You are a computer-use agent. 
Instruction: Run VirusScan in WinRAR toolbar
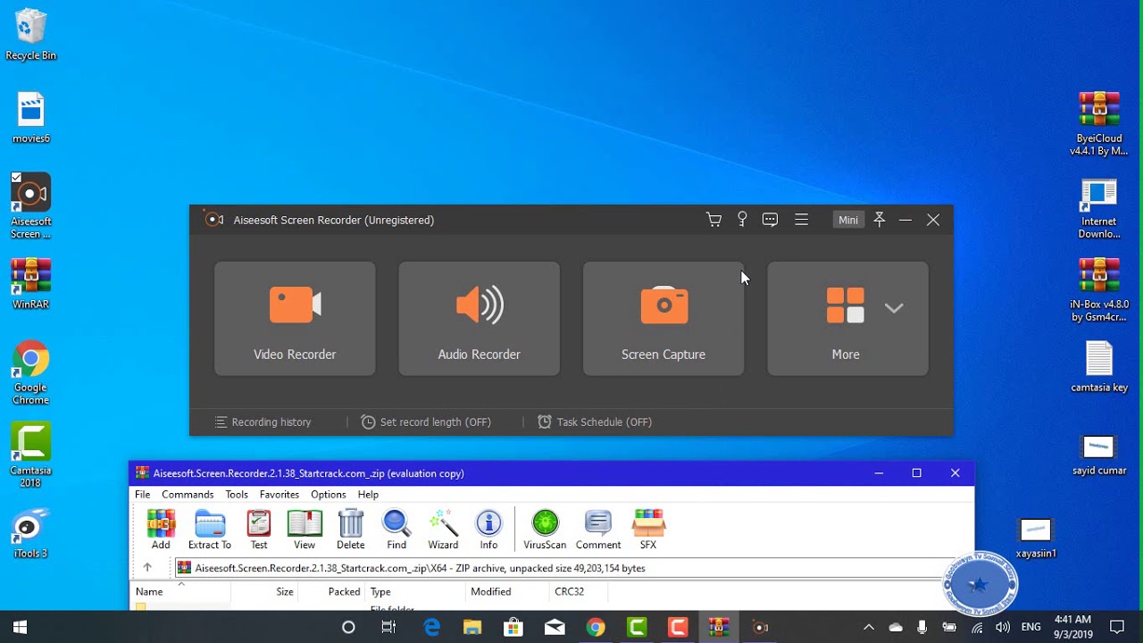pyautogui.click(x=545, y=530)
